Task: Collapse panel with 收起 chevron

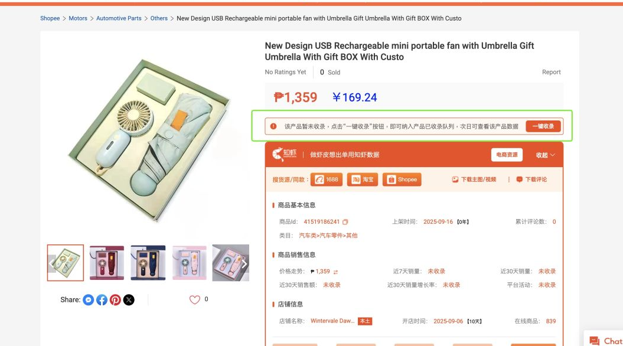Action: (545, 155)
